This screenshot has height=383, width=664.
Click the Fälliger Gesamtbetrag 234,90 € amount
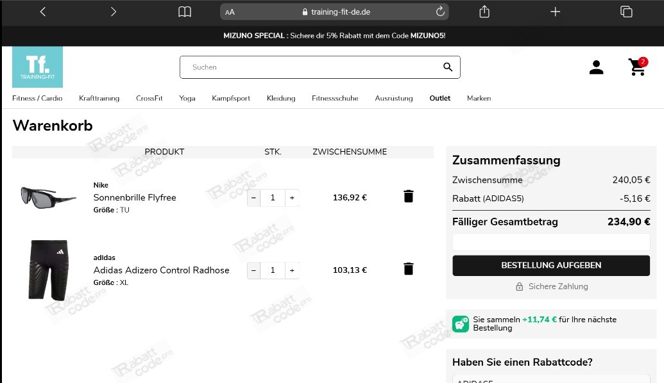pyautogui.click(x=629, y=222)
